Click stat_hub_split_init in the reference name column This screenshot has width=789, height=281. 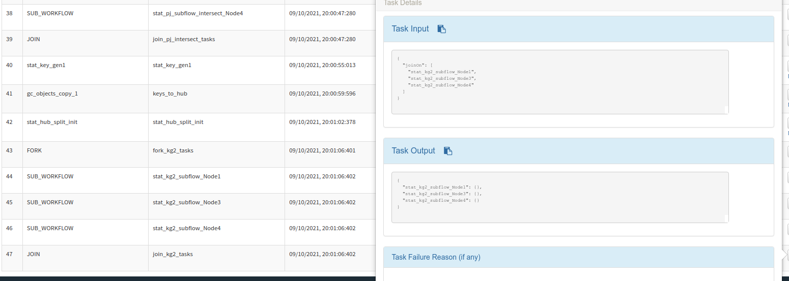pyautogui.click(x=178, y=122)
